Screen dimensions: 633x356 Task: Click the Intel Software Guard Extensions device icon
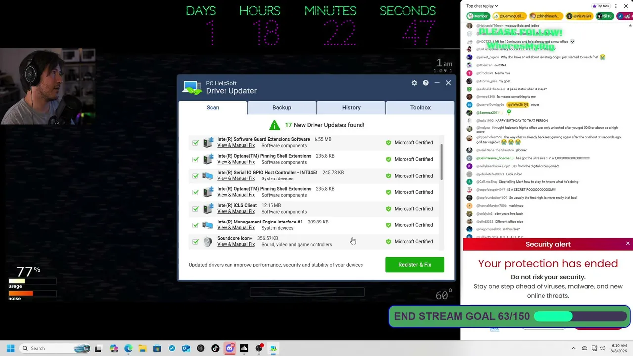click(x=208, y=142)
